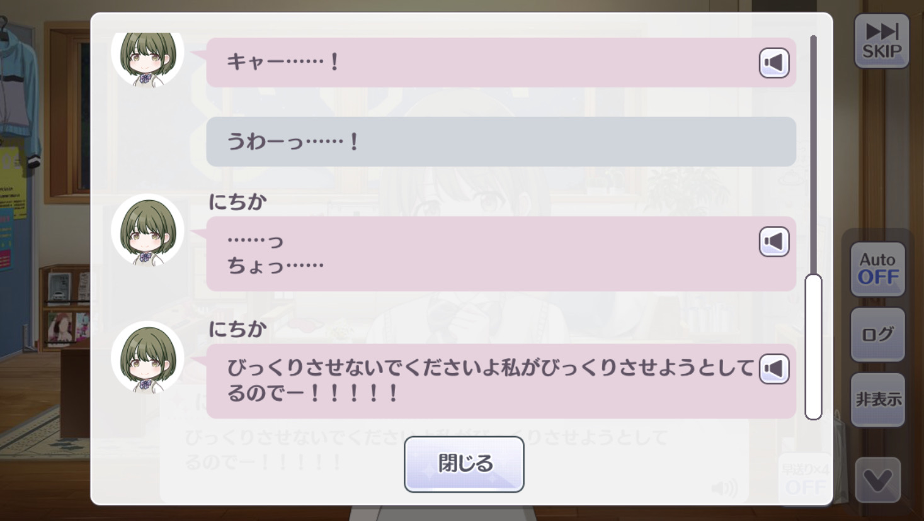Image resolution: width=924 pixels, height=521 pixels.
Task: Click the log scrollbar thumb
Action: pyautogui.click(x=813, y=347)
